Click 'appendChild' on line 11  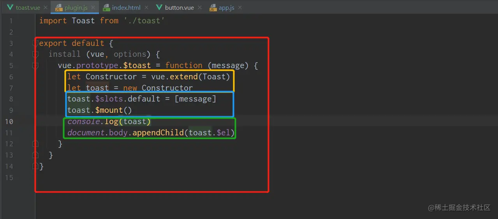[x=158, y=133]
